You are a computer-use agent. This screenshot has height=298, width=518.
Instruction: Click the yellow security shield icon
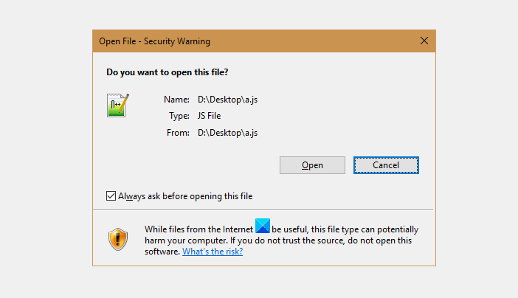(x=118, y=239)
